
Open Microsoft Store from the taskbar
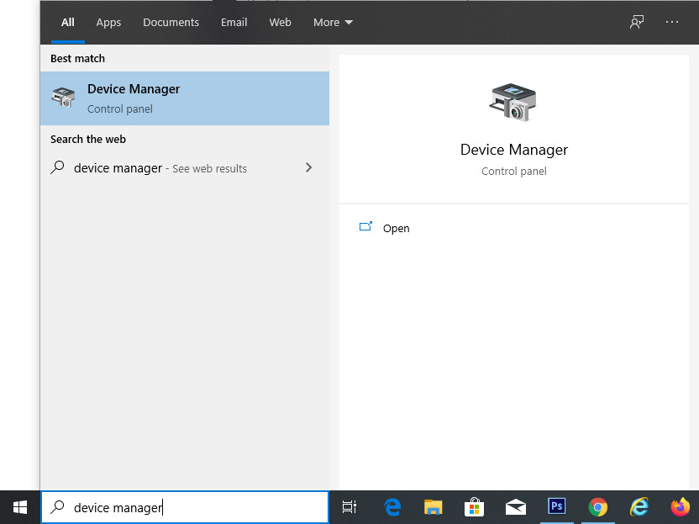tap(474, 507)
